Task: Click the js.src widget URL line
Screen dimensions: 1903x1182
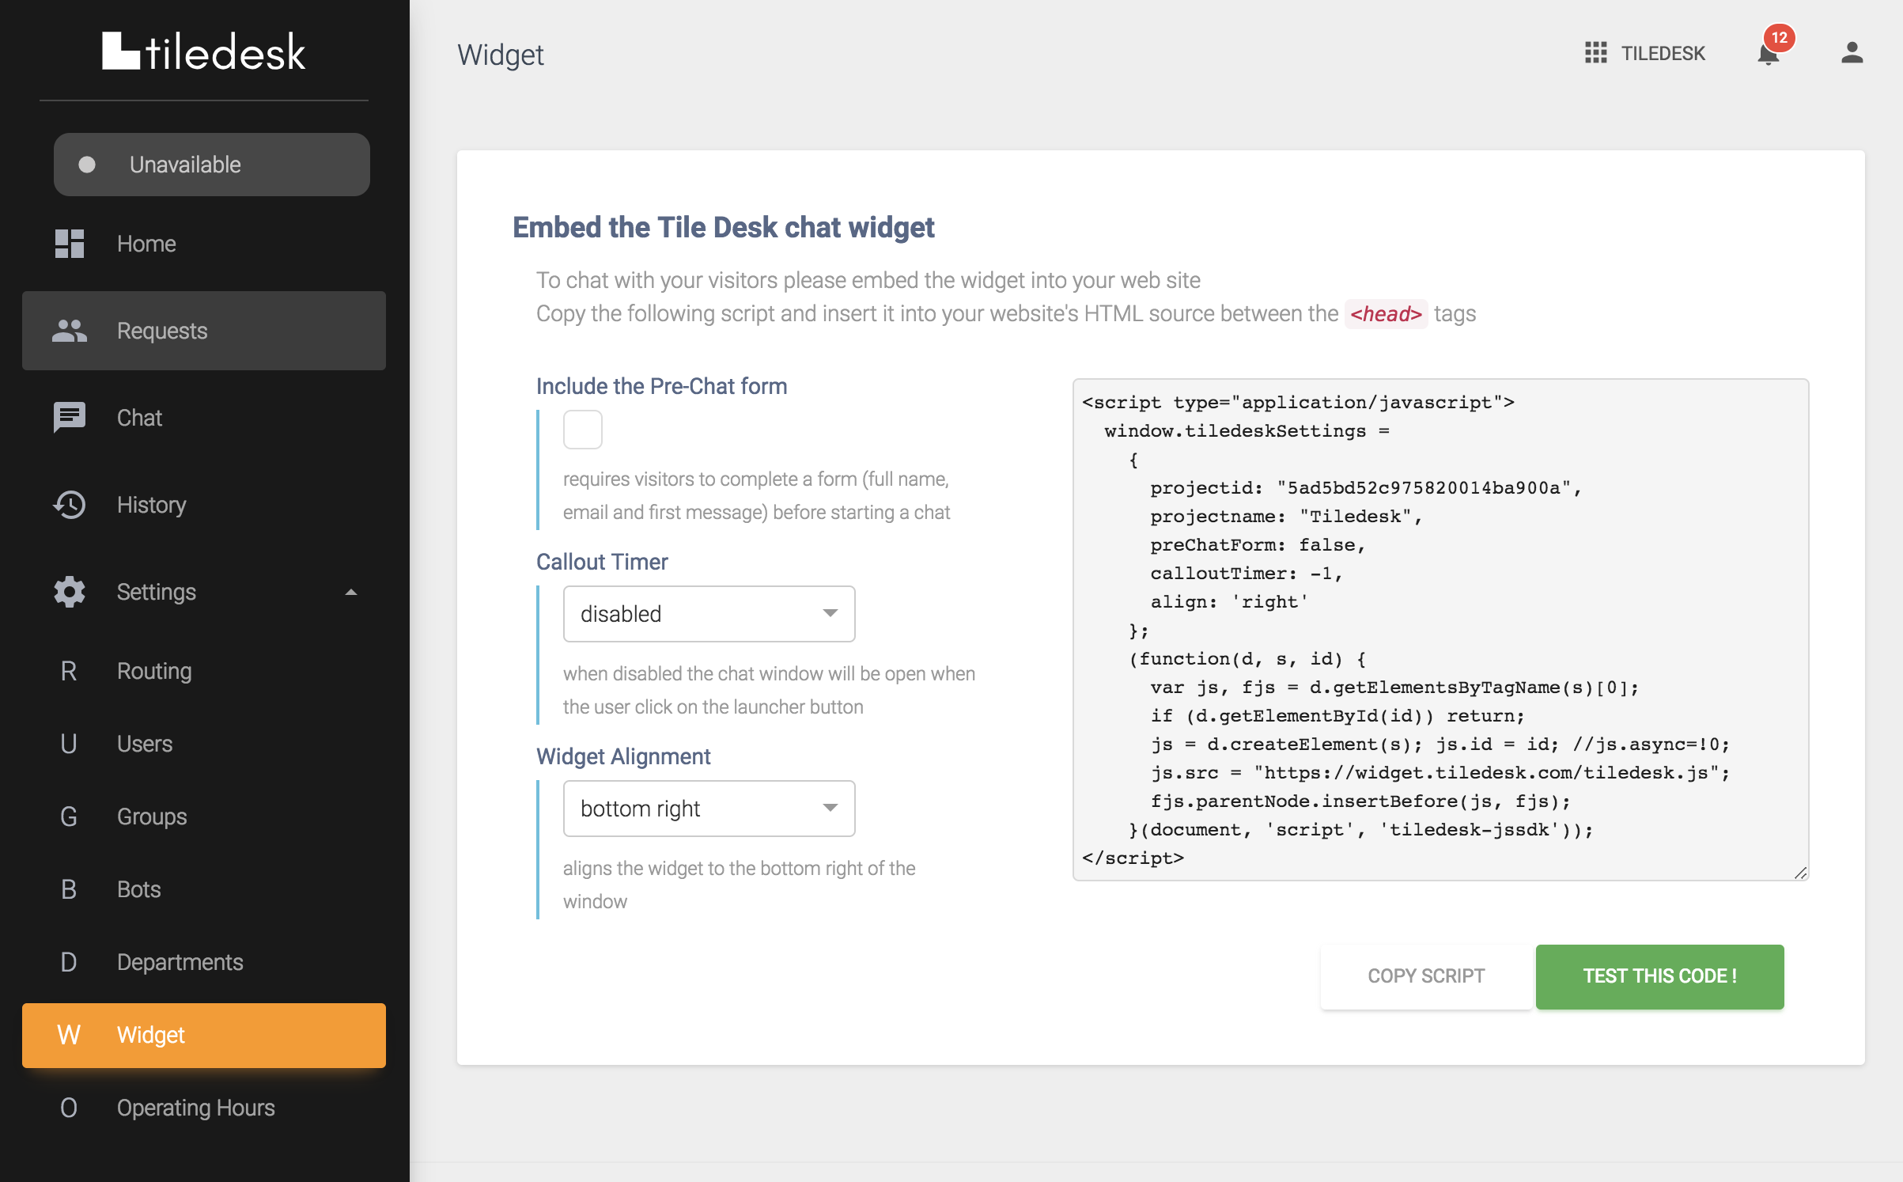Action: click(x=1440, y=772)
